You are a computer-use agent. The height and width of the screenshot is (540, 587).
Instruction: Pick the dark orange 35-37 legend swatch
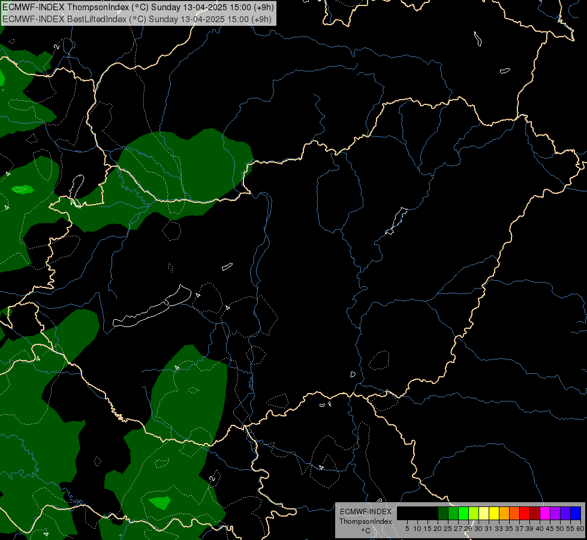[x=514, y=513]
